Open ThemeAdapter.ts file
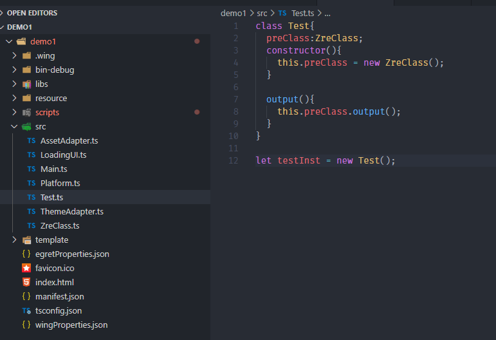The height and width of the screenshot is (340, 496). [x=72, y=211]
